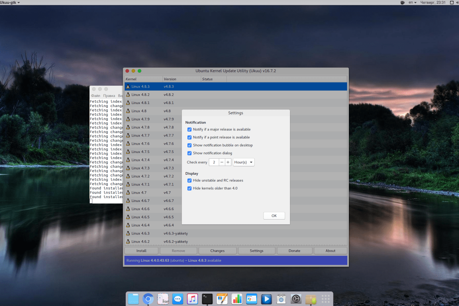The width and height of the screenshot is (459, 306).
Task: Uncheck Notify if a major release is available
Action: tap(189, 130)
